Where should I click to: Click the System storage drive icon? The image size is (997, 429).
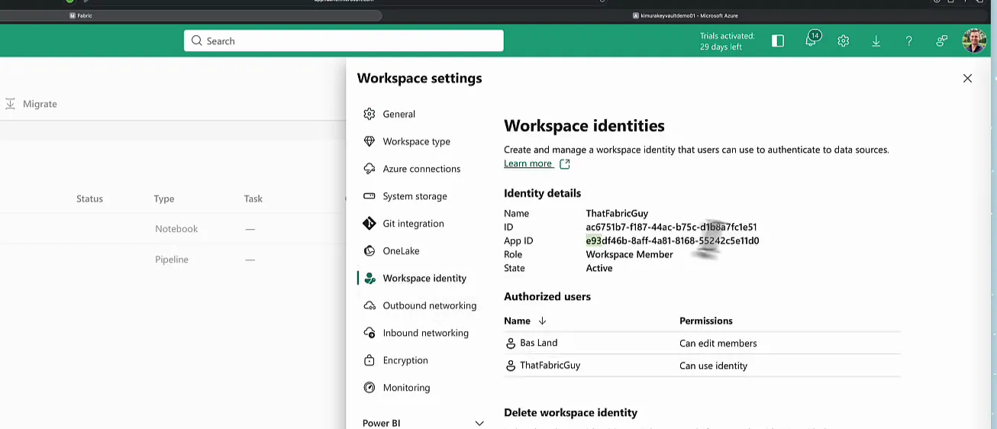pos(369,196)
